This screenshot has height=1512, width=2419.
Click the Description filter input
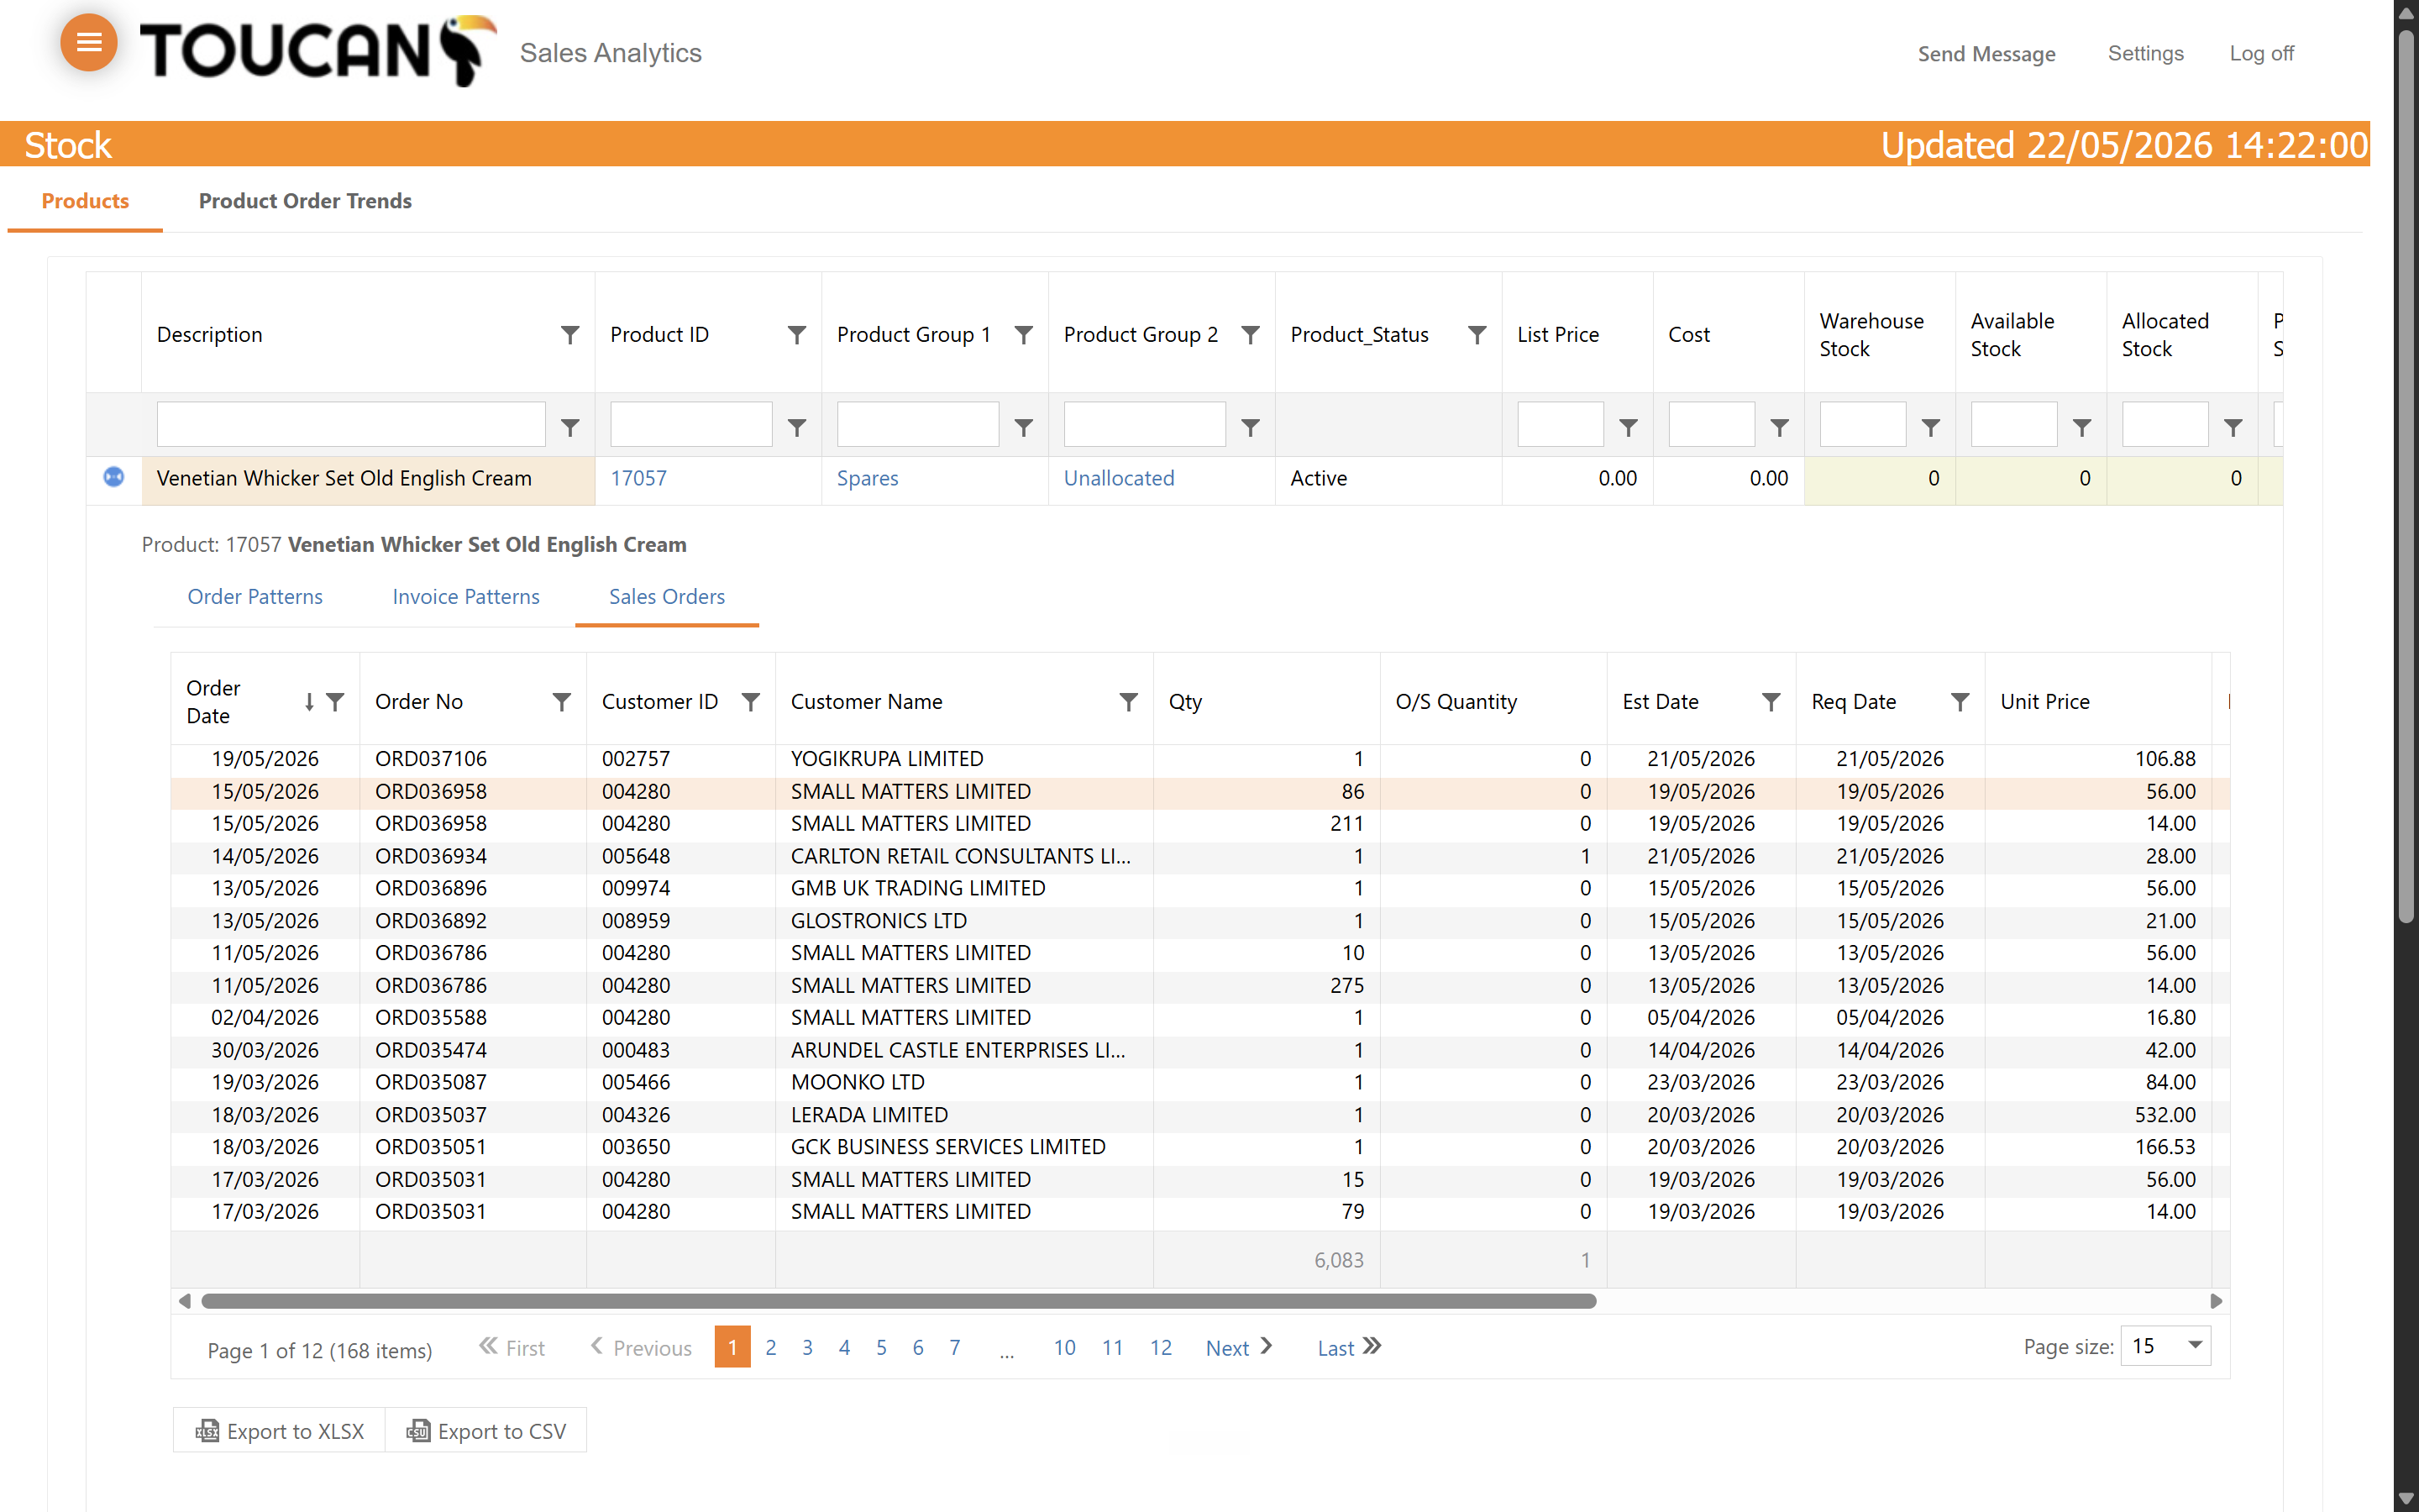click(351, 424)
